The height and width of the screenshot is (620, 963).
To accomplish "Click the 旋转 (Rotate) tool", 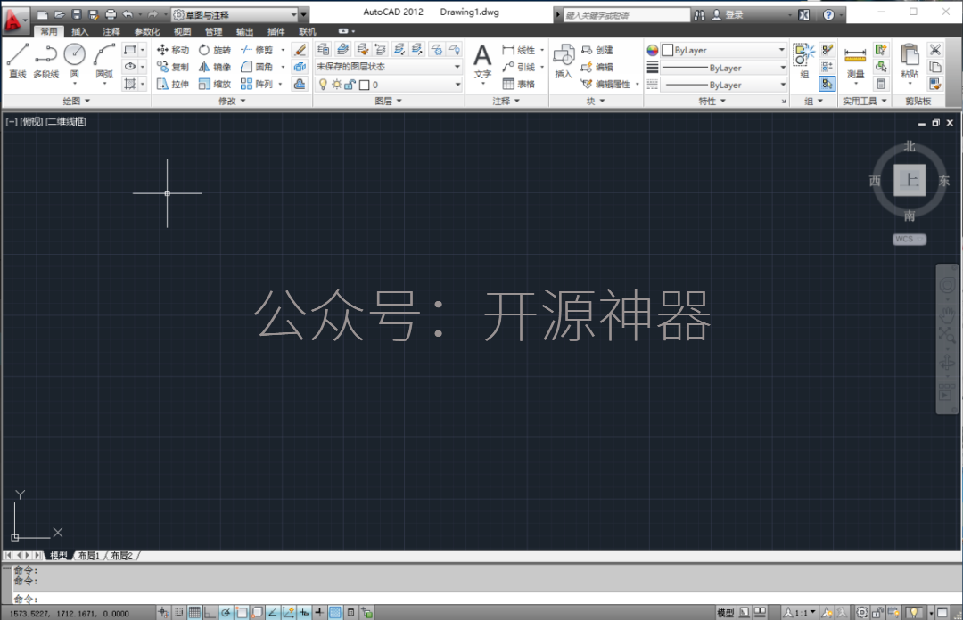I will 215,50.
